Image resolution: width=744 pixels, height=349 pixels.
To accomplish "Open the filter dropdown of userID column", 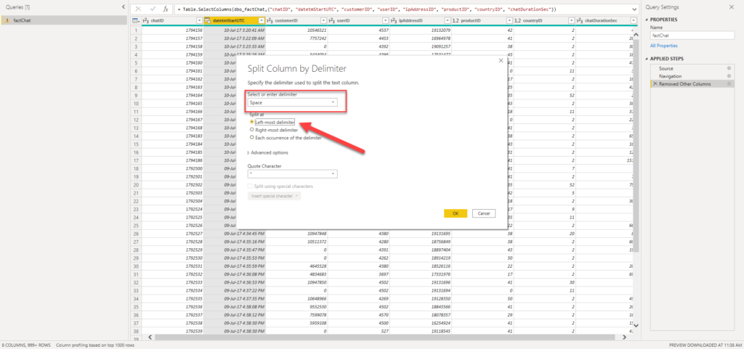I will pyautogui.click(x=385, y=20).
